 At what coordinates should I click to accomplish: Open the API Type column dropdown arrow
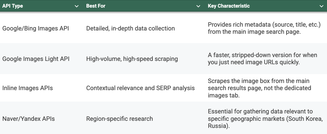[x=77, y=6]
